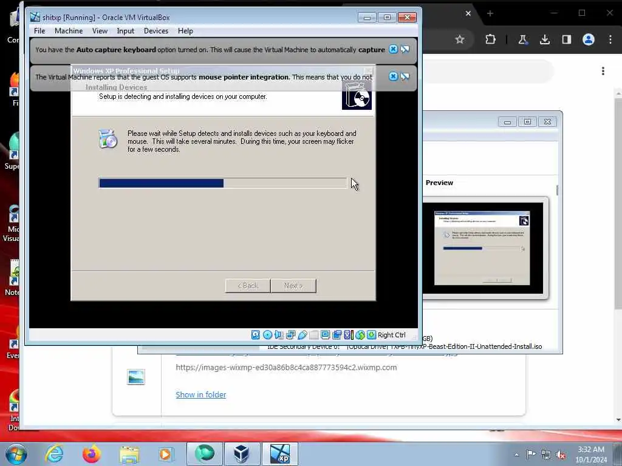Click the USB devices status icon
This screenshot has width=622, height=466.
[302, 335]
